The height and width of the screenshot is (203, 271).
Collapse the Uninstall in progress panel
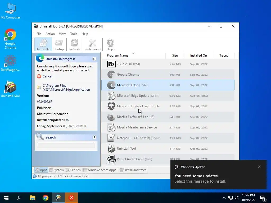pyautogui.click(x=94, y=59)
